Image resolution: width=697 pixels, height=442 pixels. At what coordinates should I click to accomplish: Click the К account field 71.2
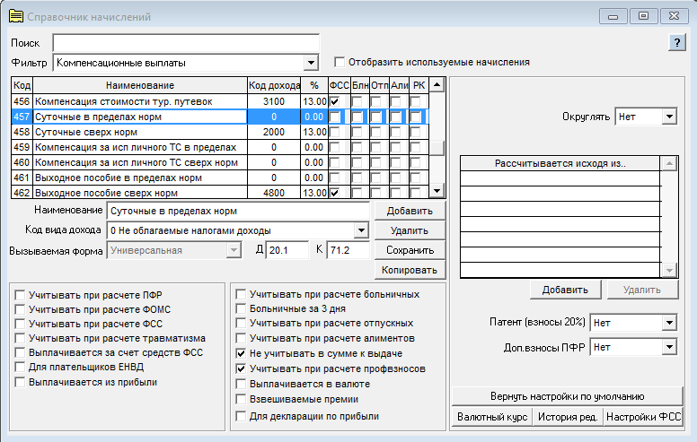coord(348,250)
